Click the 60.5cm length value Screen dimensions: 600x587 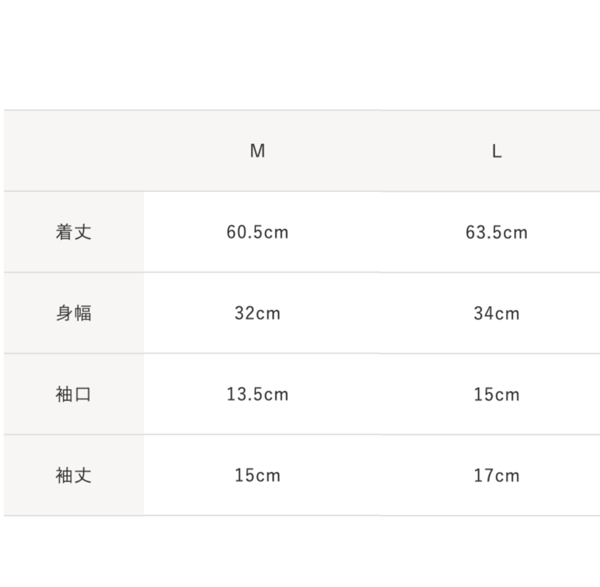(257, 232)
